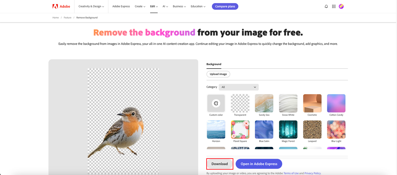Apply the Horizon background

[x=216, y=130]
